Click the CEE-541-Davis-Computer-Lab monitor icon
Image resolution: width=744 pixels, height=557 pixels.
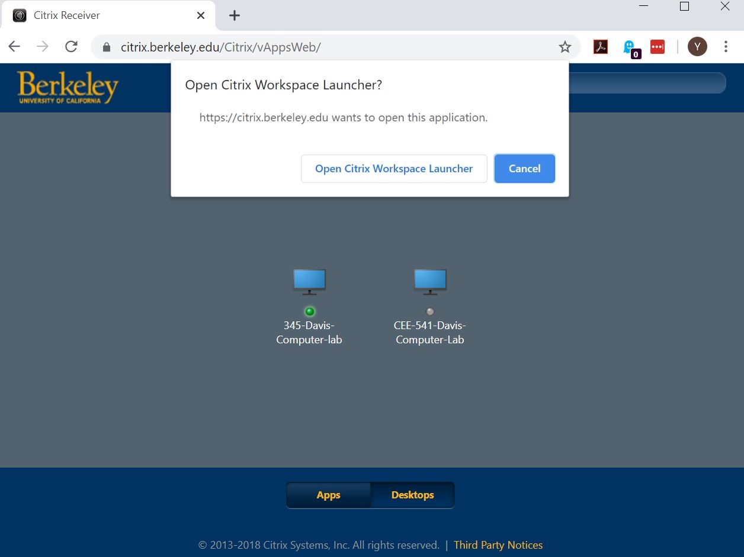coord(430,282)
